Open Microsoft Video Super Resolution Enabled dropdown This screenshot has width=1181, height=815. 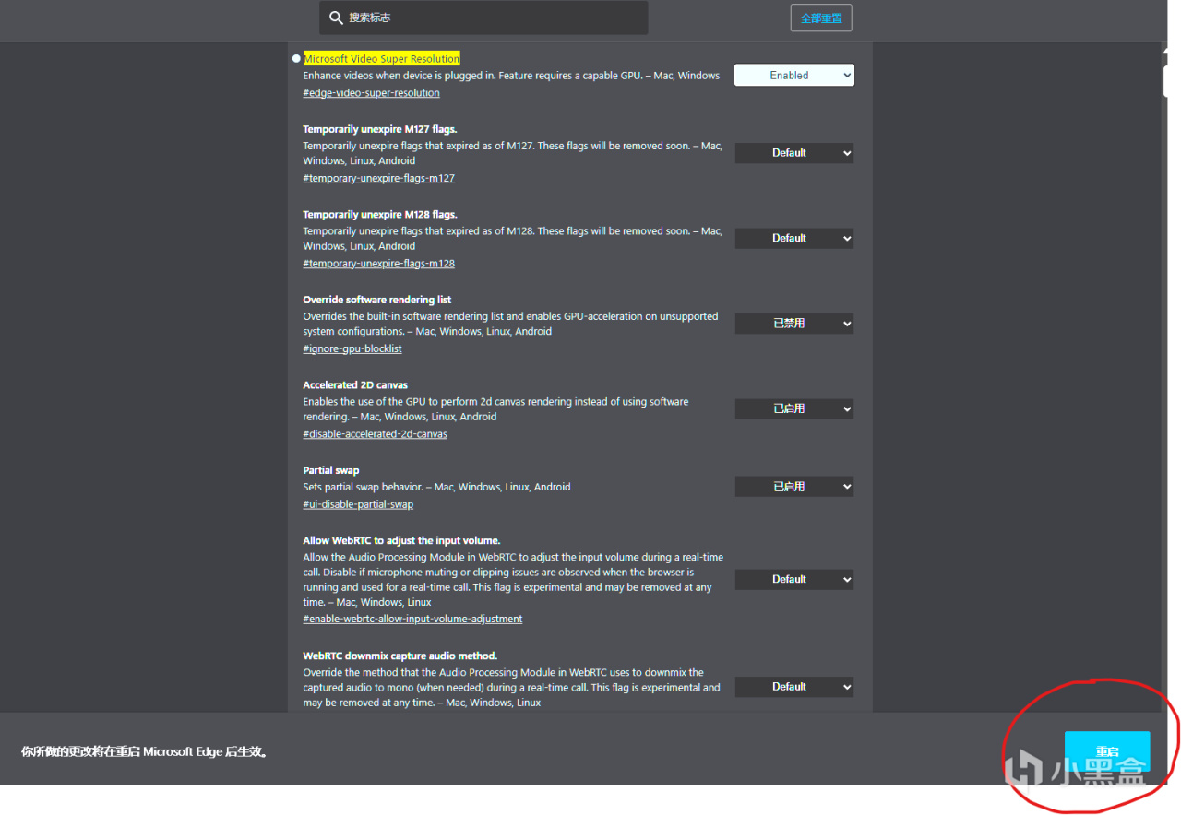click(x=794, y=76)
